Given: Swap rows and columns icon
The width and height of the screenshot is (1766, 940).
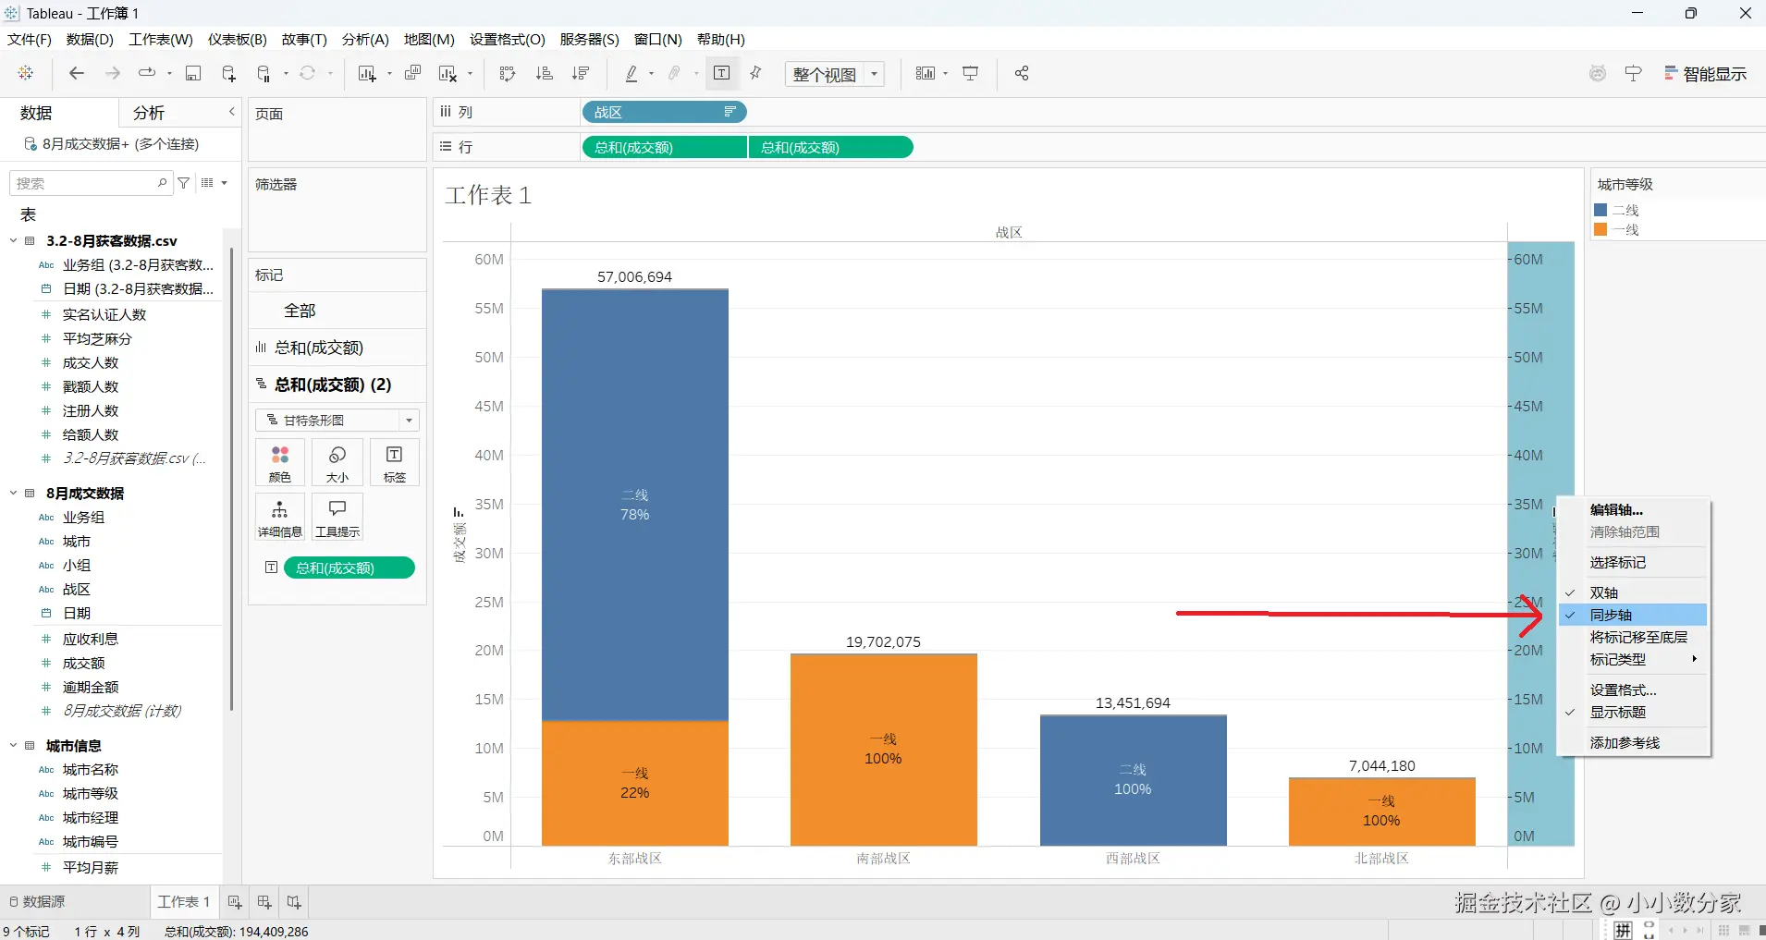Looking at the screenshot, I should click(508, 73).
